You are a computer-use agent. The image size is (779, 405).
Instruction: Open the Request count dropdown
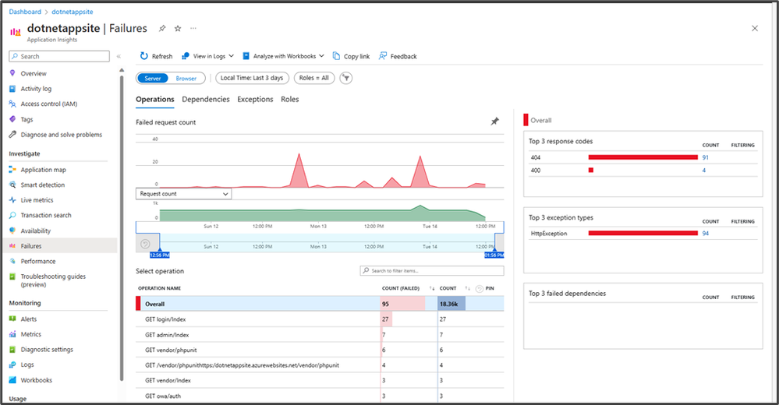(x=183, y=194)
